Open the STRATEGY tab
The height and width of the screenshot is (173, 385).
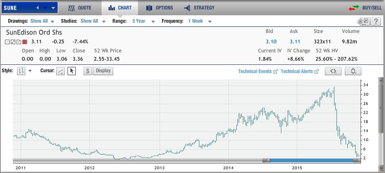point(199,8)
